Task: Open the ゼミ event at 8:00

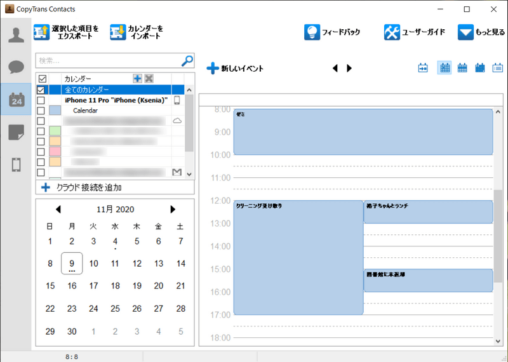Action: [x=363, y=132]
